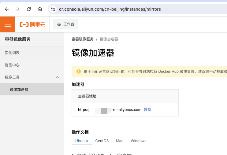This screenshot has height=155, width=227.
Task: Go back with the browser back arrow
Action: pyautogui.click(x=7, y=9)
